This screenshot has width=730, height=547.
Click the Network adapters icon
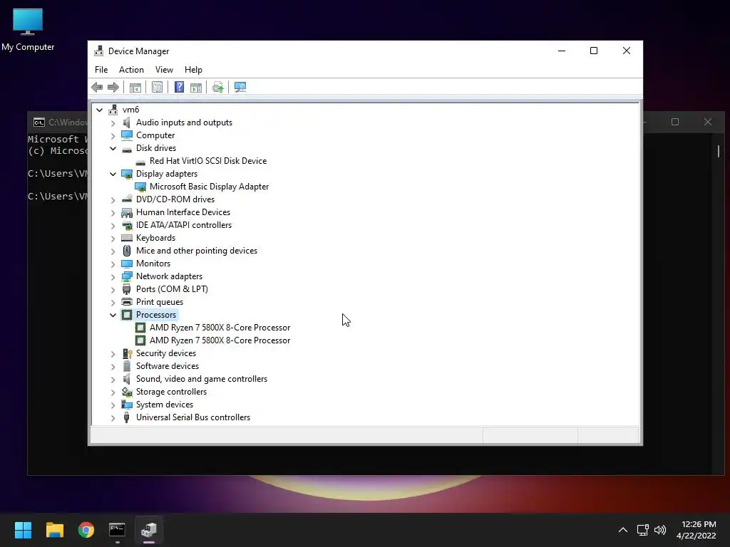click(127, 276)
